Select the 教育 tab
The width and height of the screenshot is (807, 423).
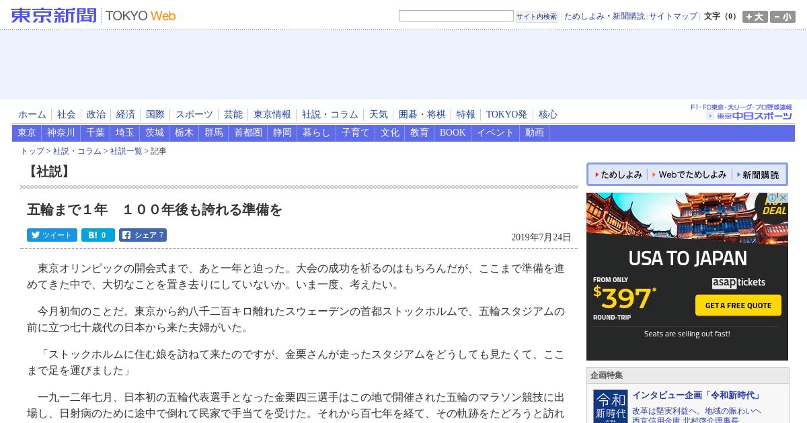click(x=420, y=133)
